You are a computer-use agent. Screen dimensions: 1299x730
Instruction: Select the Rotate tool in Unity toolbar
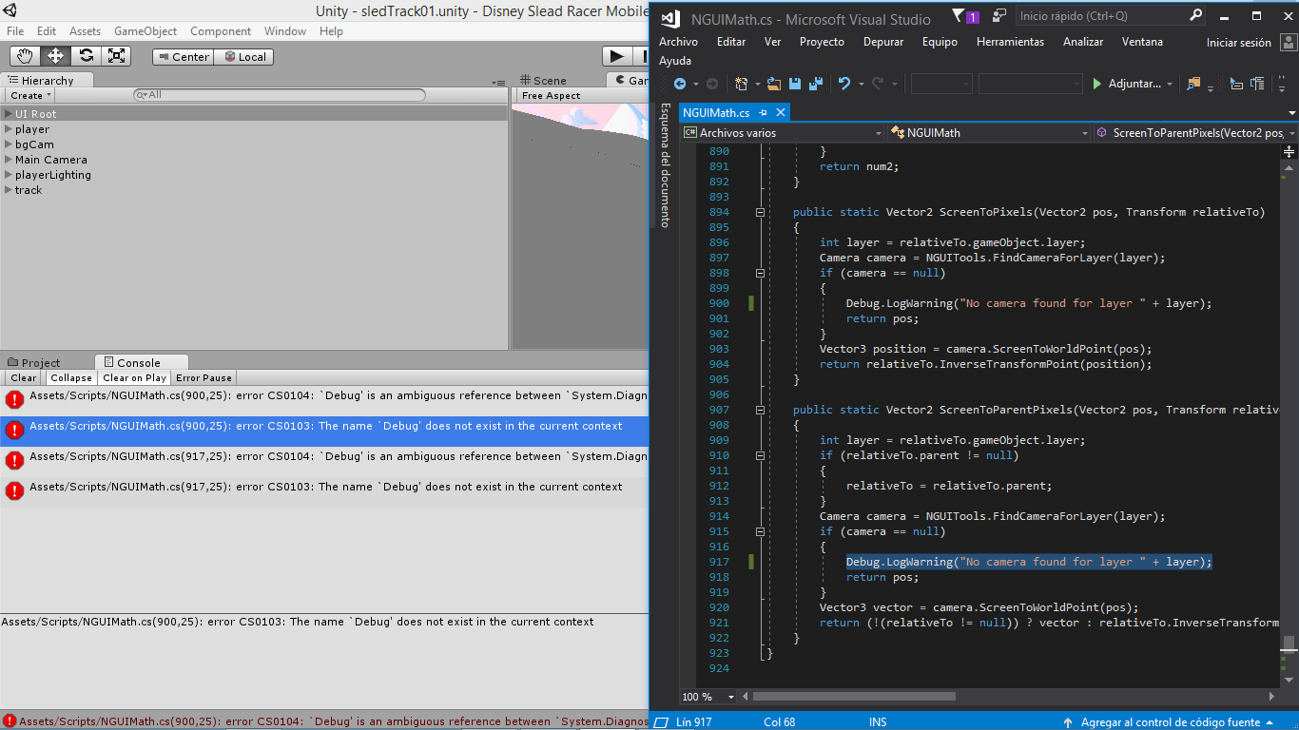(87, 57)
